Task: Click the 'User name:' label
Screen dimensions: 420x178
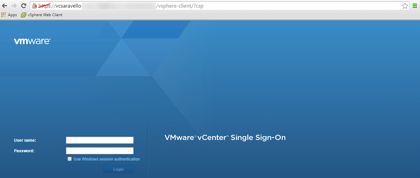Action: coord(25,140)
